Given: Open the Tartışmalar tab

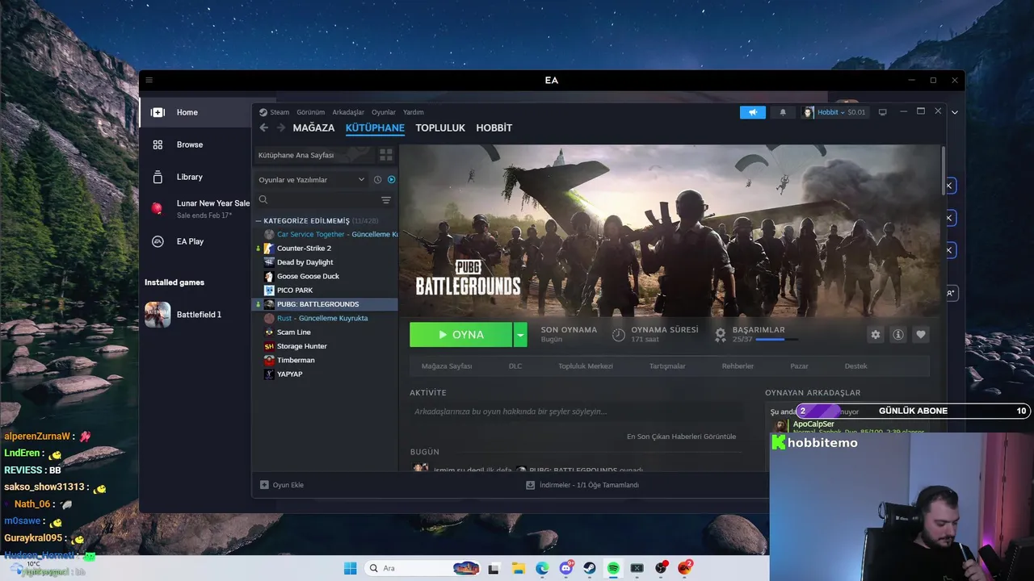Looking at the screenshot, I should (667, 366).
